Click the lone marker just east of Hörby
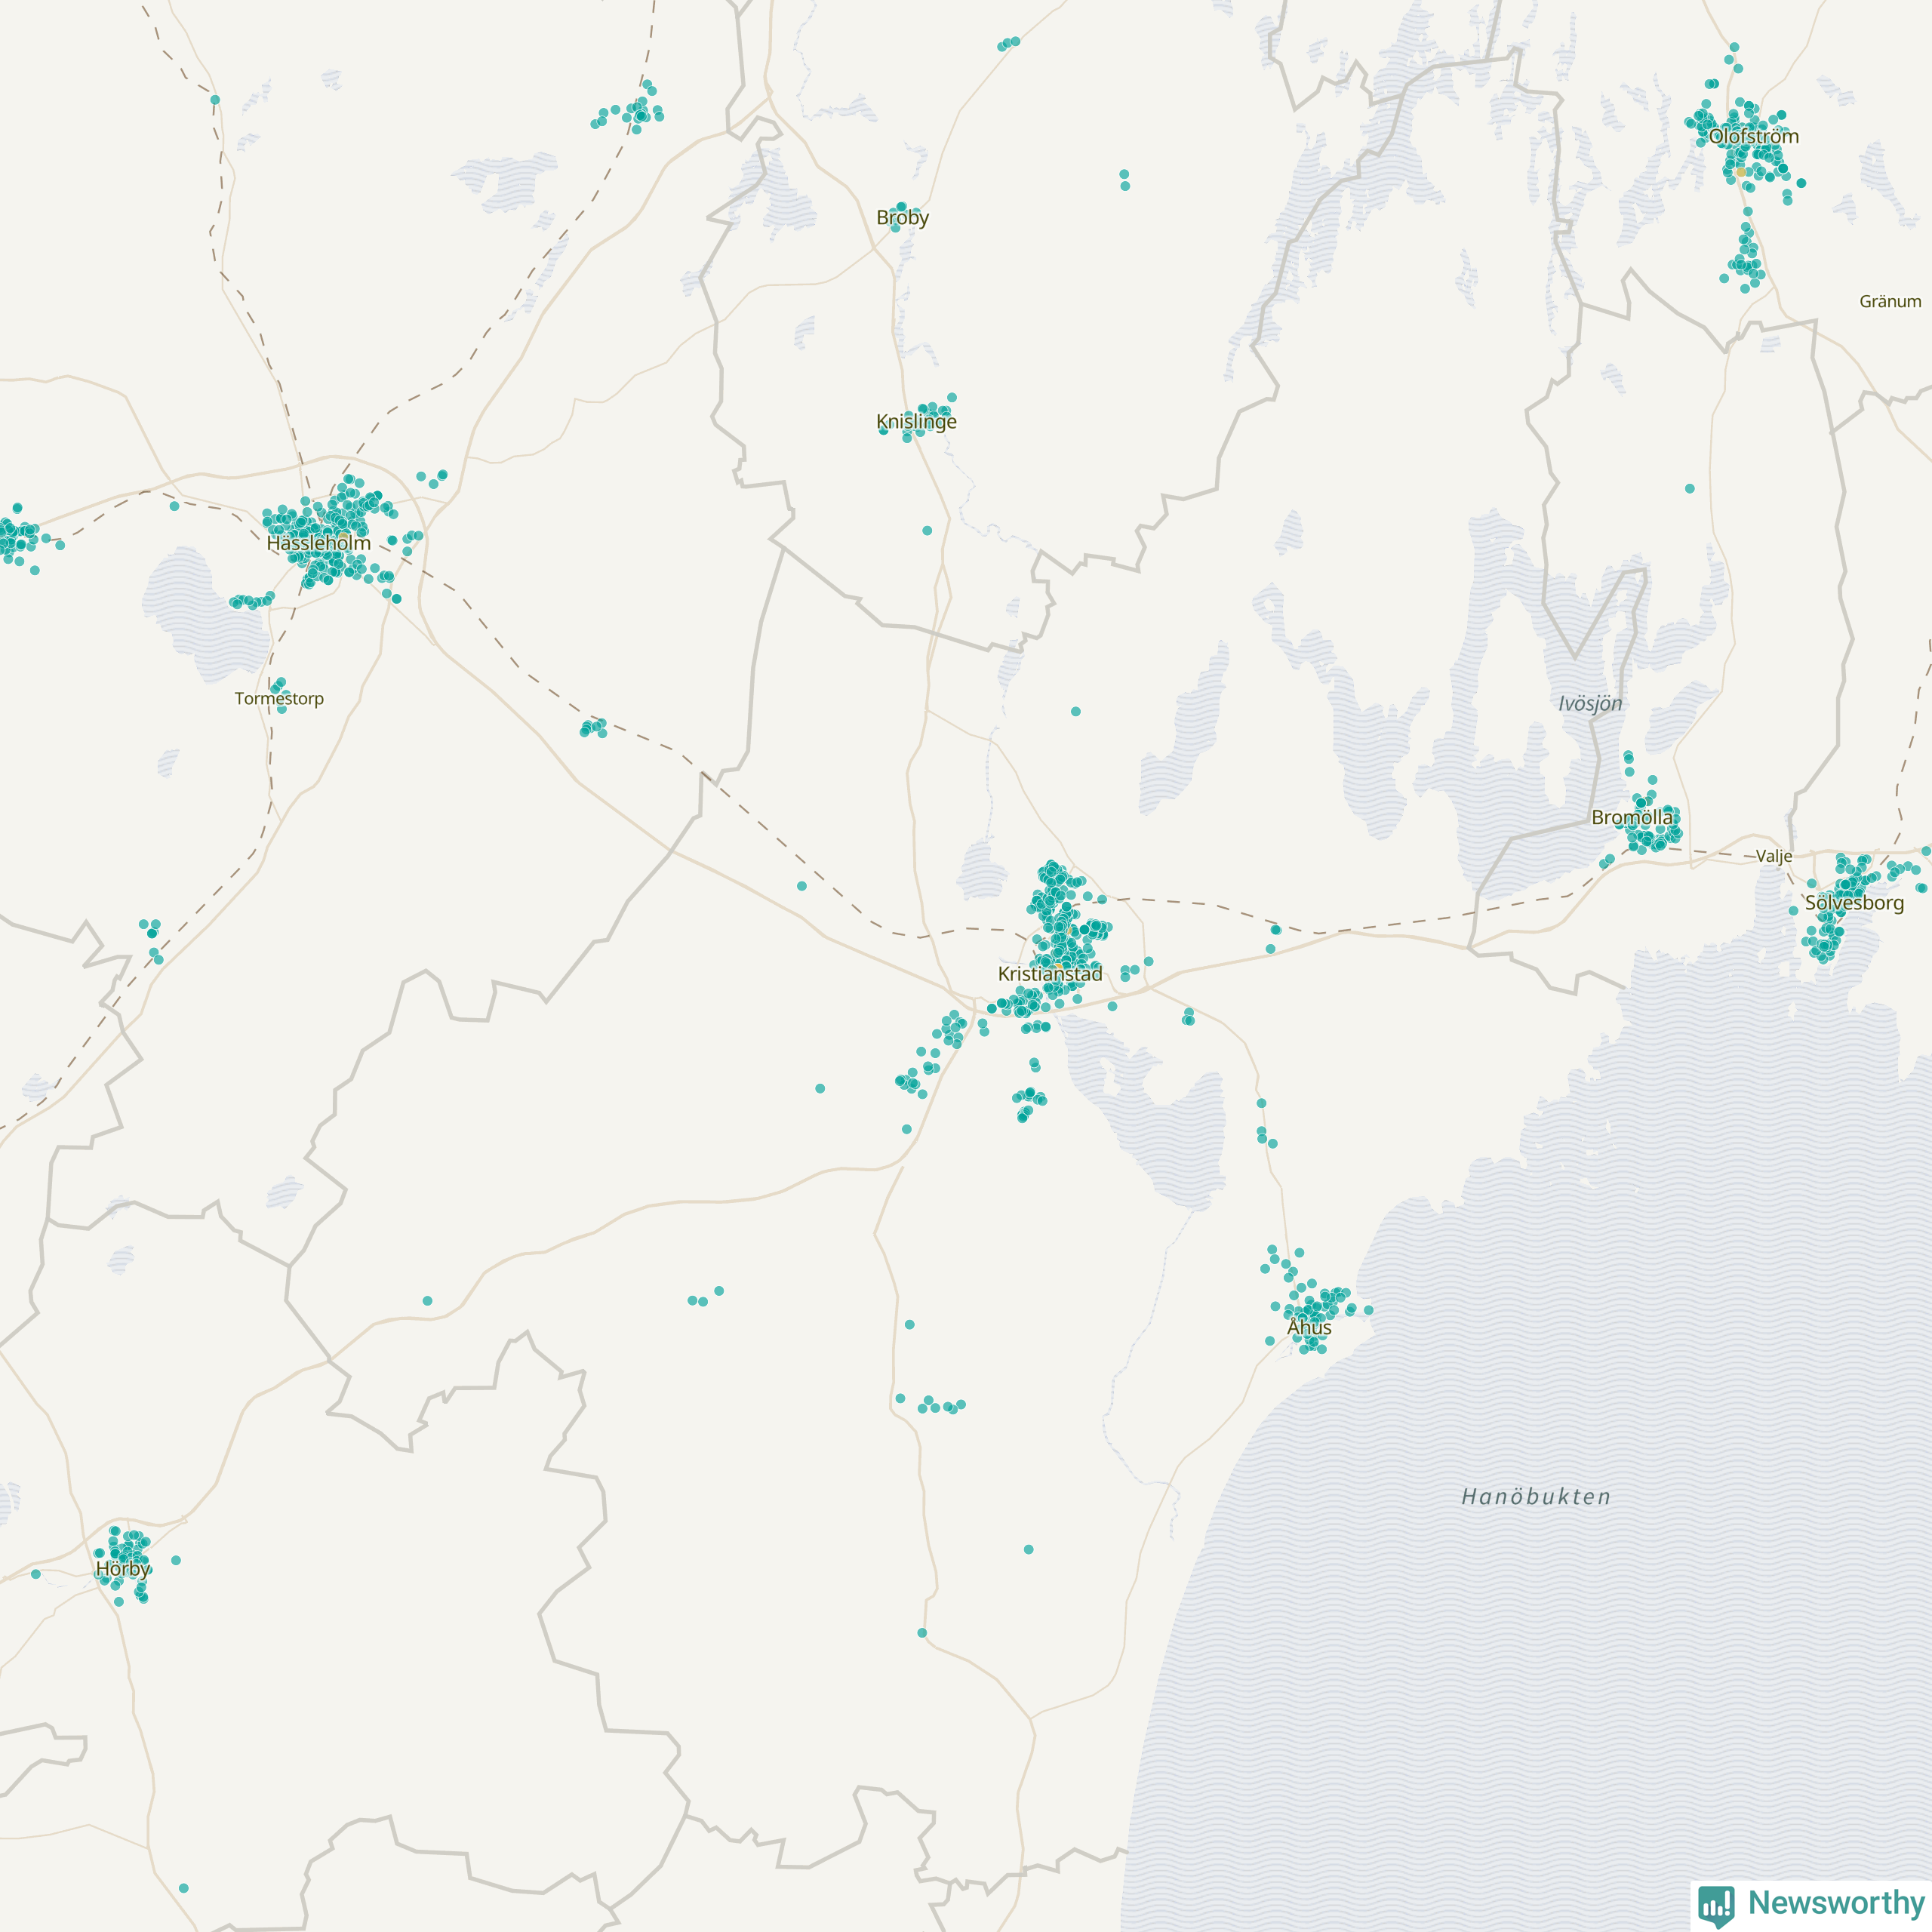 tap(176, 1560)
